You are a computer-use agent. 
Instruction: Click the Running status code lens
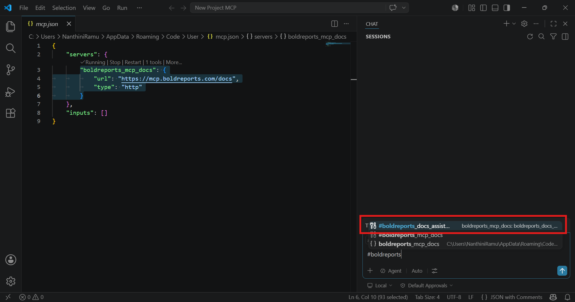[93, 62]
